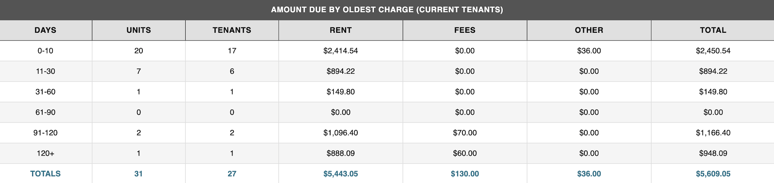This screenshot has width=774, height=183.
Task: Click the OTHER column header
Action: point(589,30)
